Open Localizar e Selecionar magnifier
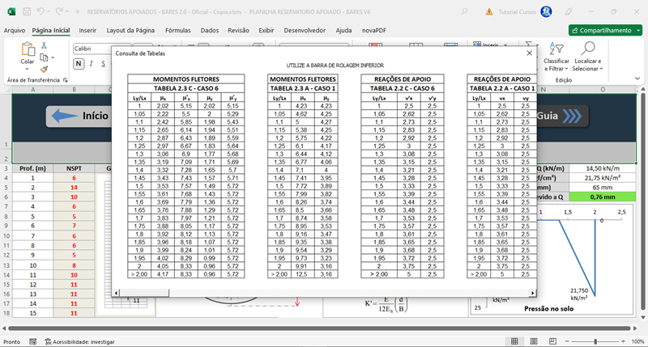 588,49
